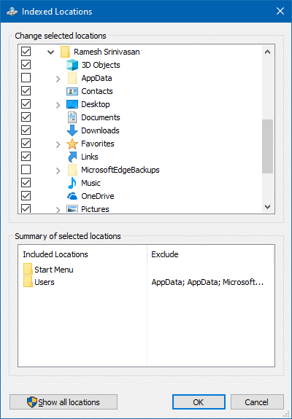
Task: Uncheck the OneDrive checkbox
Action: click(26, 195)
